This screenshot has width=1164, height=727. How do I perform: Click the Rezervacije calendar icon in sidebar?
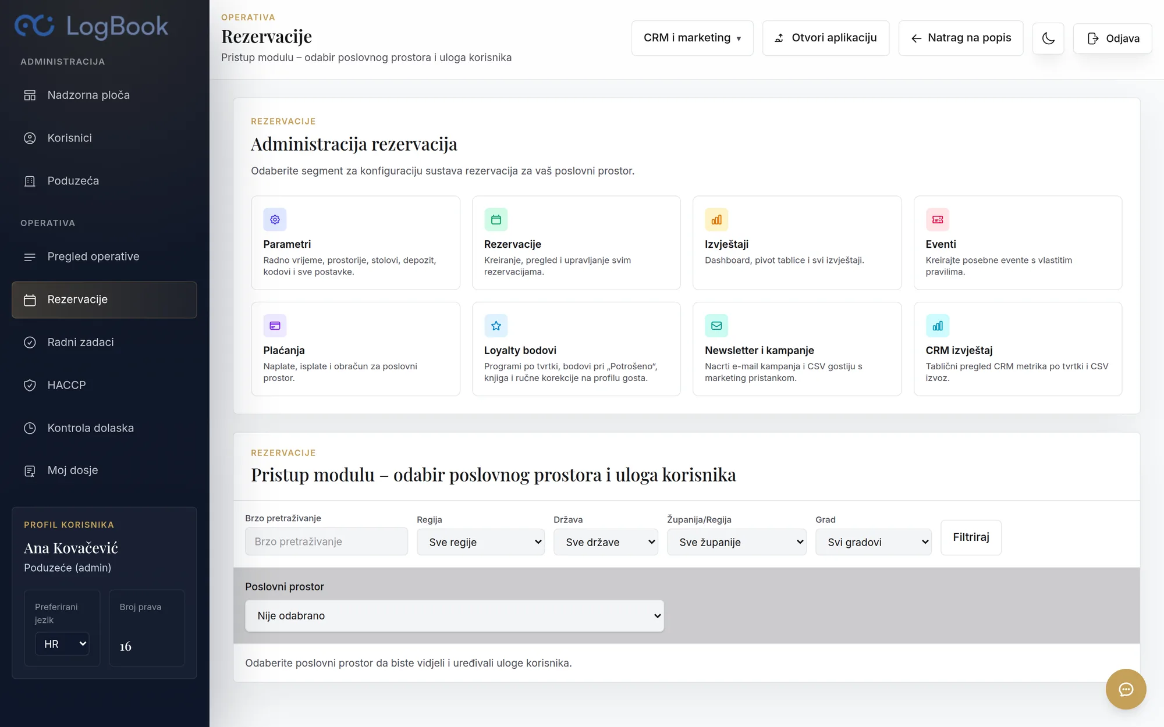click(x=30, y=300)
